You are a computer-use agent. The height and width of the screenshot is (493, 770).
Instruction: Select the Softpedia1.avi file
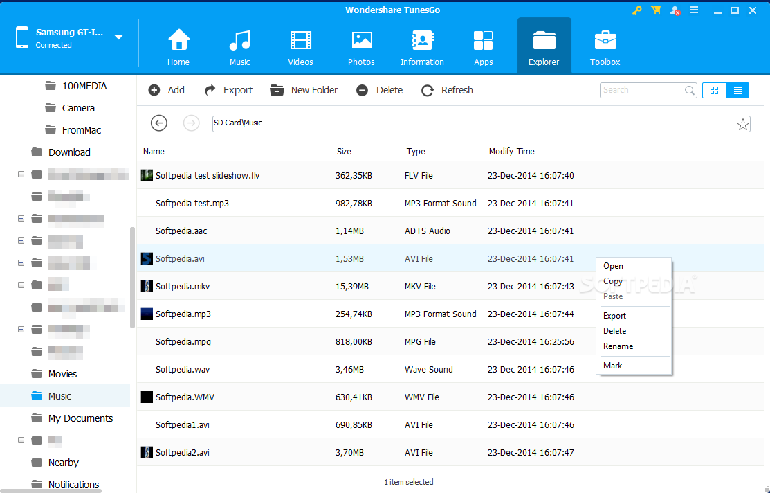pos(450,424)
